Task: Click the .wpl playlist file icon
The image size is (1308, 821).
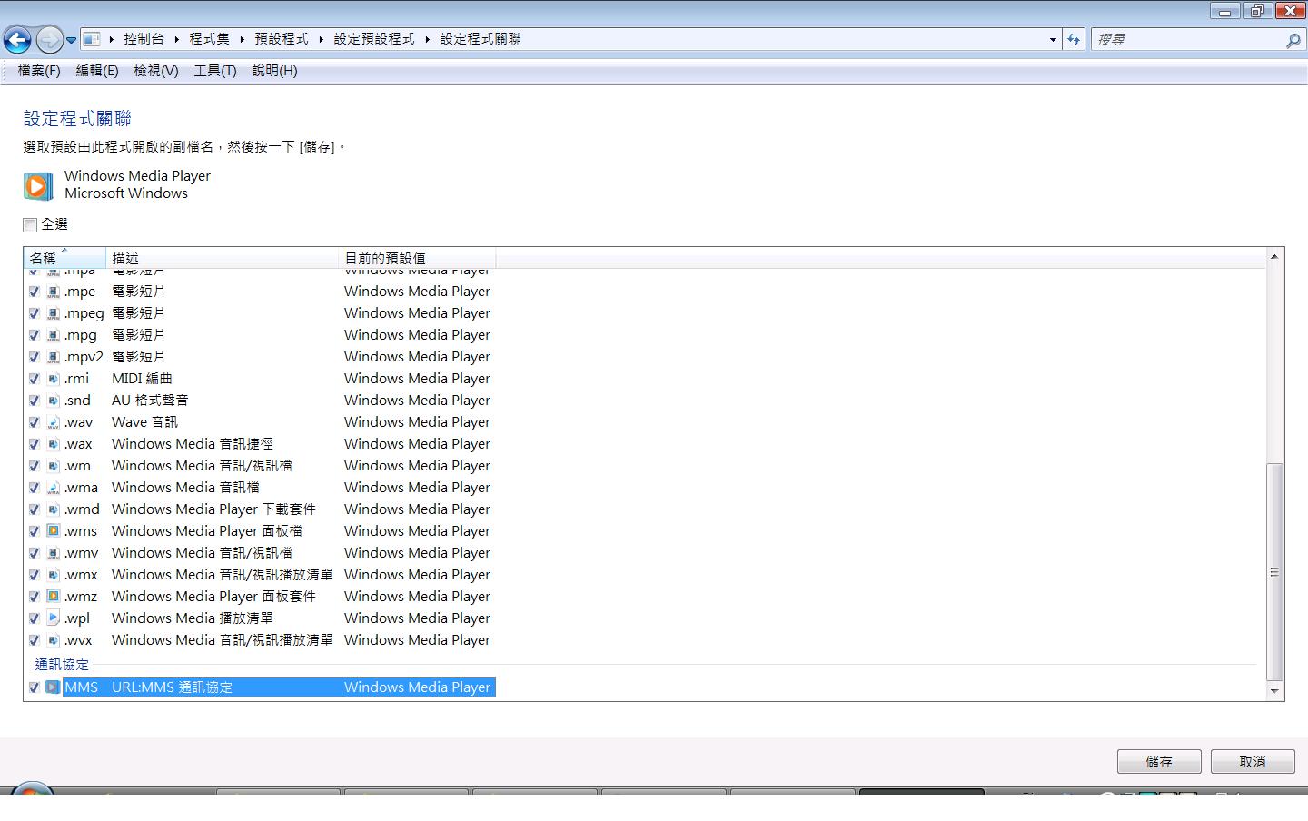Action: coord(54,618)
